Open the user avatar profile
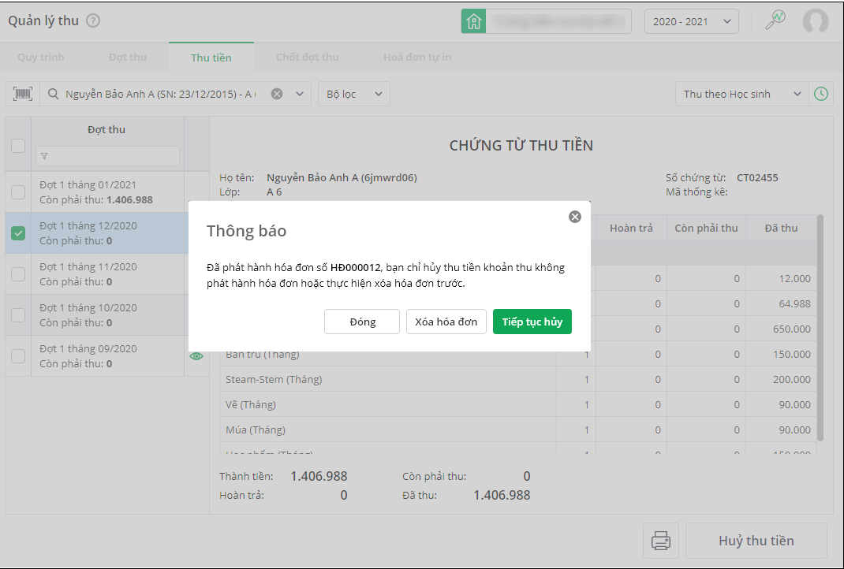The image size is (844, 569). [816, 21]
